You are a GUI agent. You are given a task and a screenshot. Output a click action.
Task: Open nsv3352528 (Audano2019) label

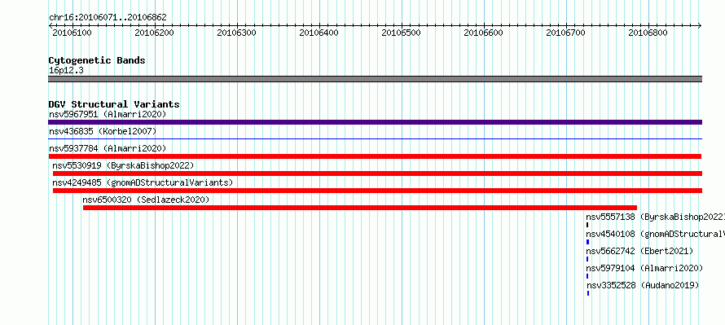(643, 285)
